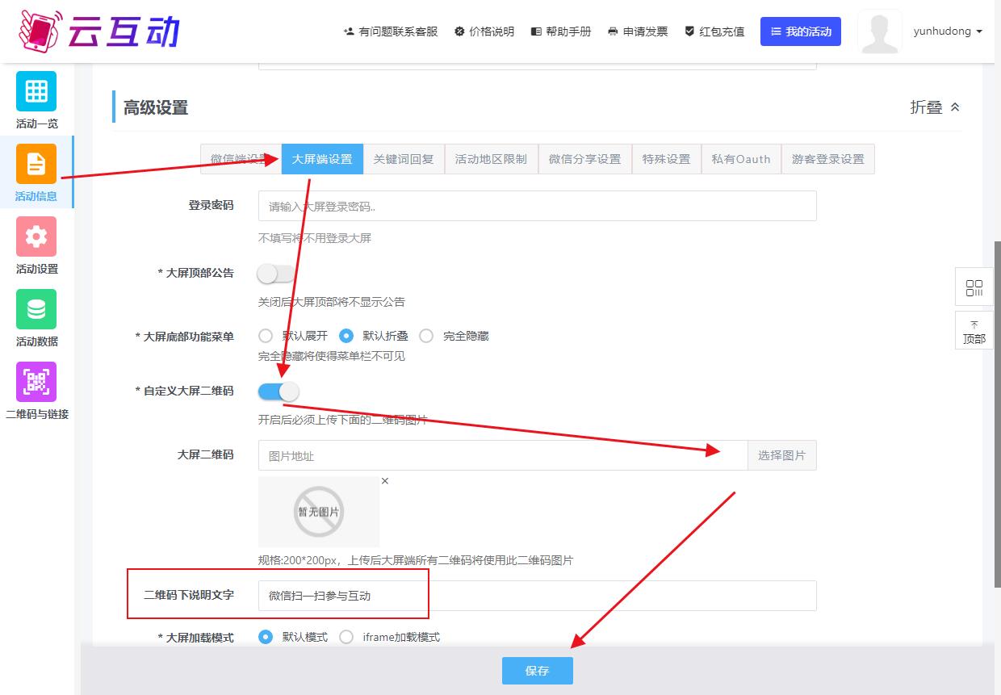Collapse 高级设置 with the 折叠 control

936,107
